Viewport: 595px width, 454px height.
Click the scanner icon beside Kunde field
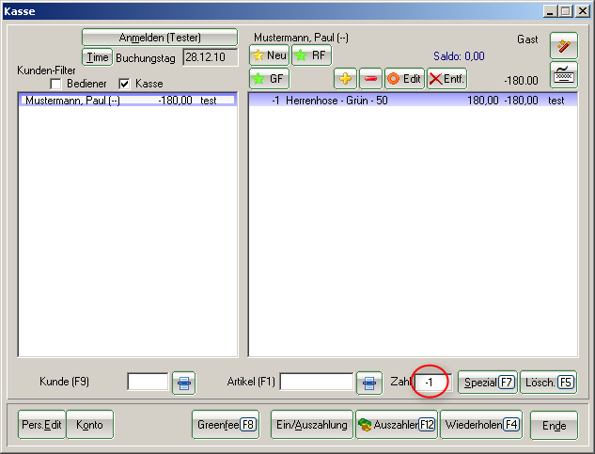[184, 383]
